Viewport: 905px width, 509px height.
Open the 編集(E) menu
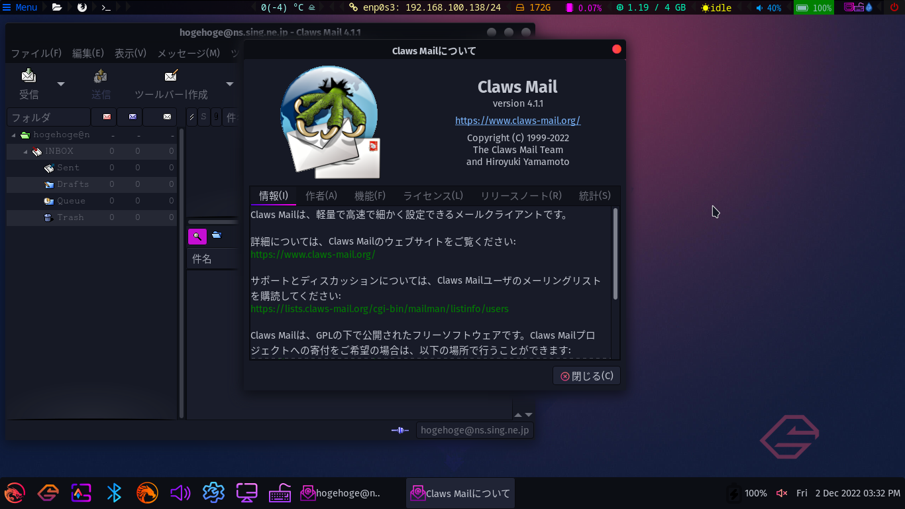(88, 53)
